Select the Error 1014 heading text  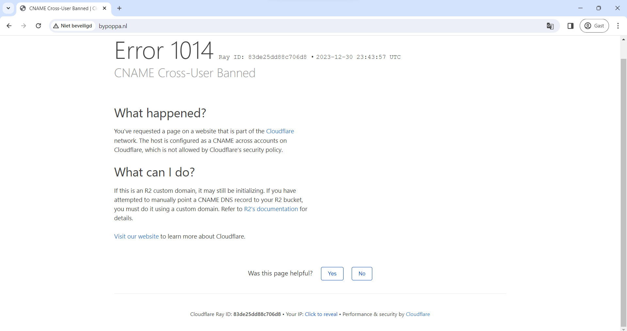164,51
